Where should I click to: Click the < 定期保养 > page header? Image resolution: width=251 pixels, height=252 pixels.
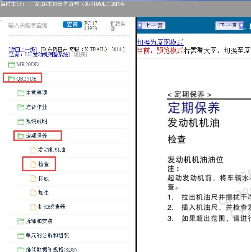(189, 94)
